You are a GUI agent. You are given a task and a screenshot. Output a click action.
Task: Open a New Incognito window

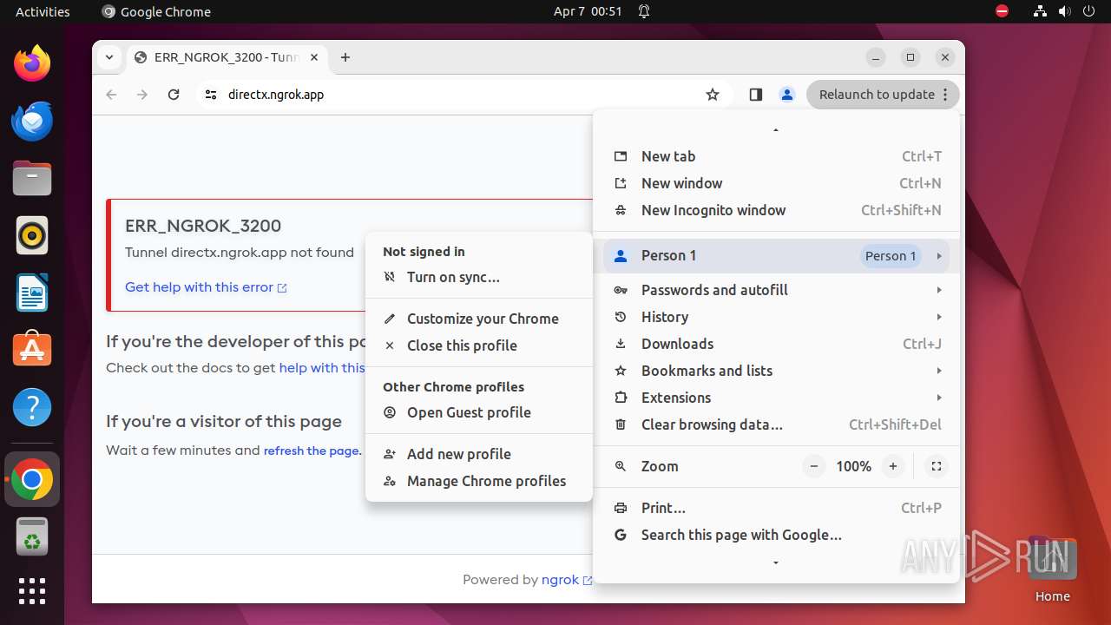(777, 210)
